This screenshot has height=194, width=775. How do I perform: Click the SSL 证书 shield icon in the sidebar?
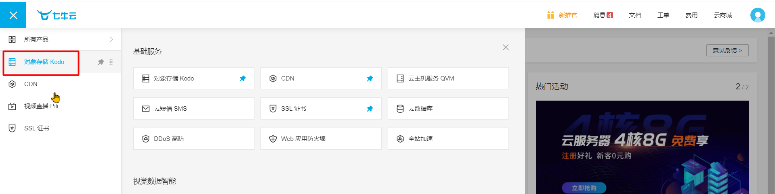click(12, 128)
